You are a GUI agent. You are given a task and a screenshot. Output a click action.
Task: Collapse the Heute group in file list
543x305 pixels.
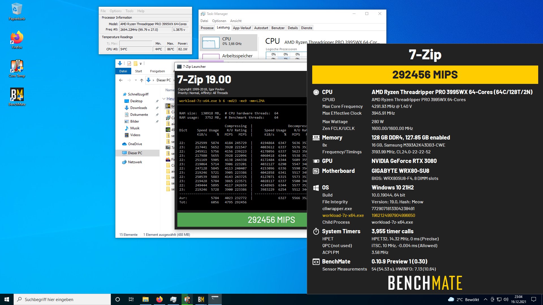coord(164,99)
